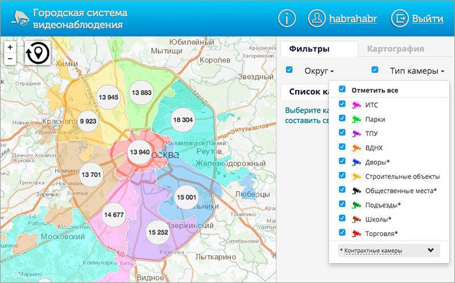Toggle the Округ filter checkbox
The height and width of the screenshot is (283, 455).
(289, 69)
